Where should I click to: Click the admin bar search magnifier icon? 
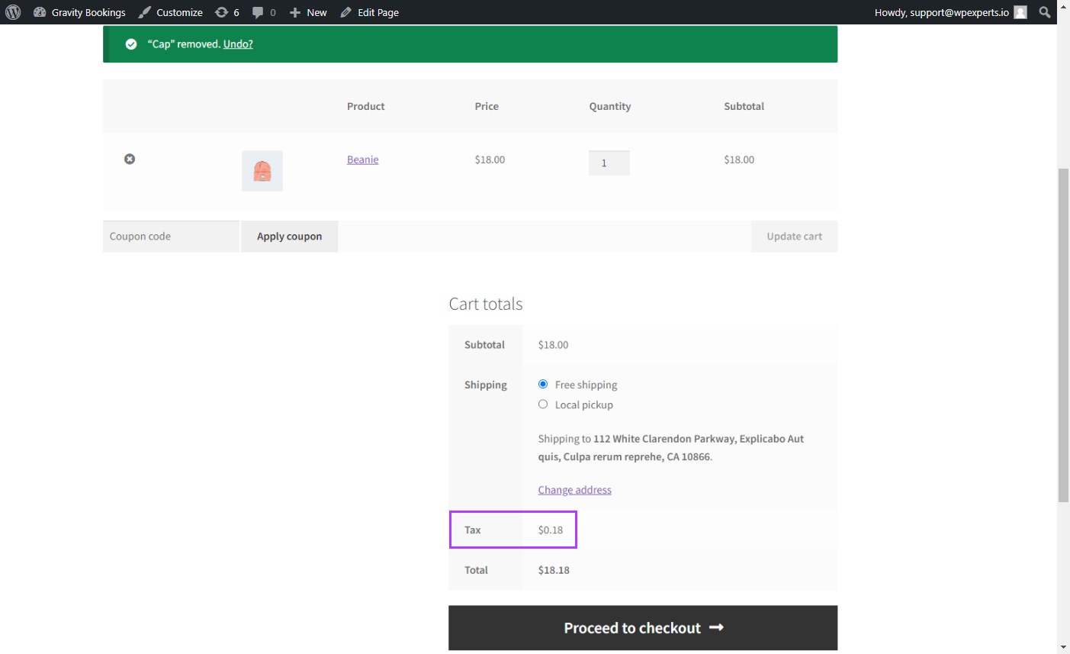coord(1045,12)
